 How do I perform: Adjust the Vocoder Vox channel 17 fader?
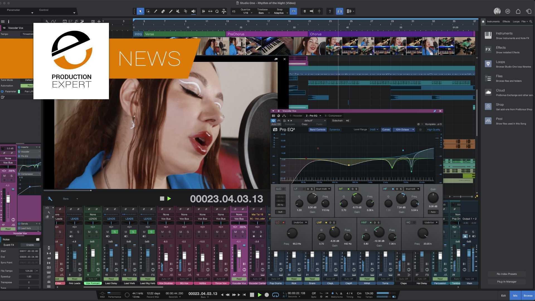(239, 254)
